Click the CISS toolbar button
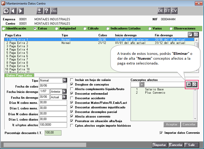 pos(54,11)
